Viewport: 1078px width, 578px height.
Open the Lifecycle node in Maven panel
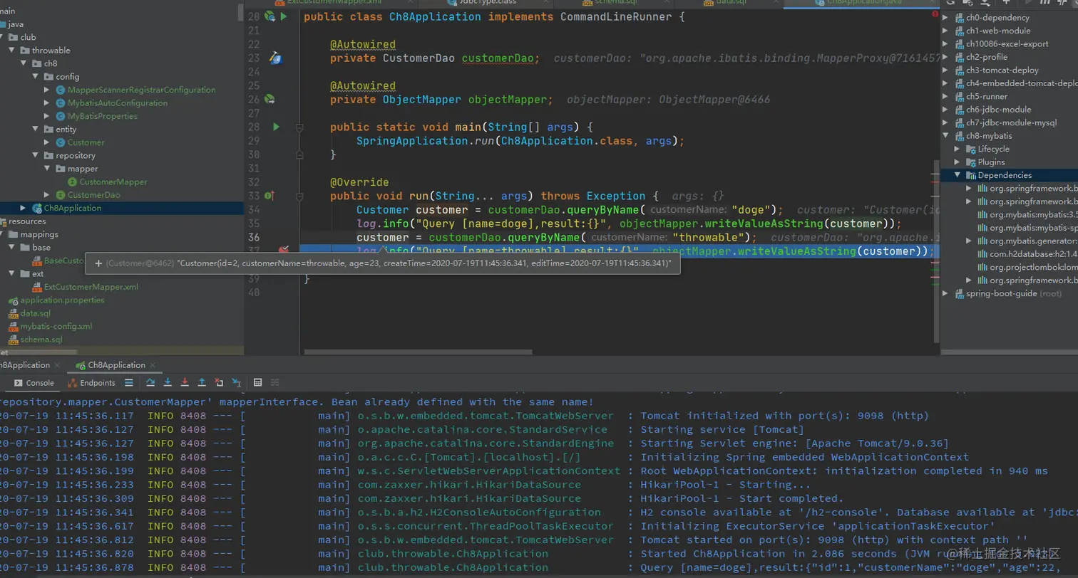point(992,149)
